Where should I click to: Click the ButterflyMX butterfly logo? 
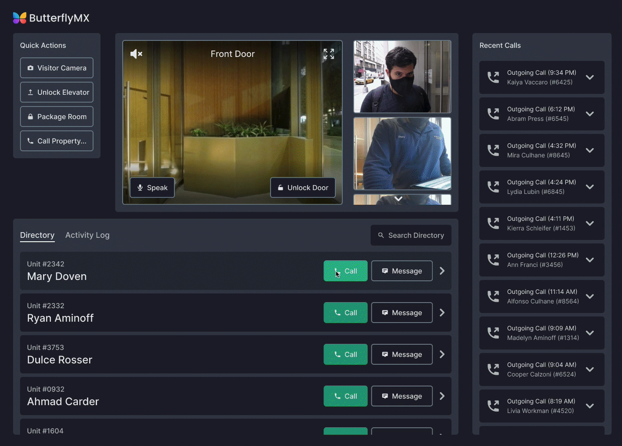tap(20, 18)
